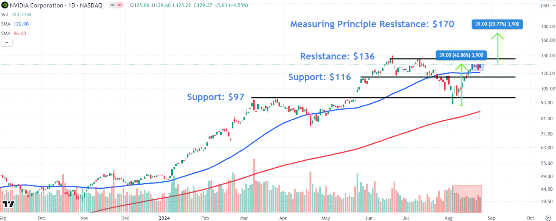Click the green measuring arrow at August low
556x221 pixels.
(x=461, y=85)
